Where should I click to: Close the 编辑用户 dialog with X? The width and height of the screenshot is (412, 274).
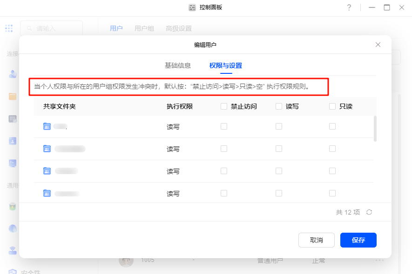[x=378, y=45]
